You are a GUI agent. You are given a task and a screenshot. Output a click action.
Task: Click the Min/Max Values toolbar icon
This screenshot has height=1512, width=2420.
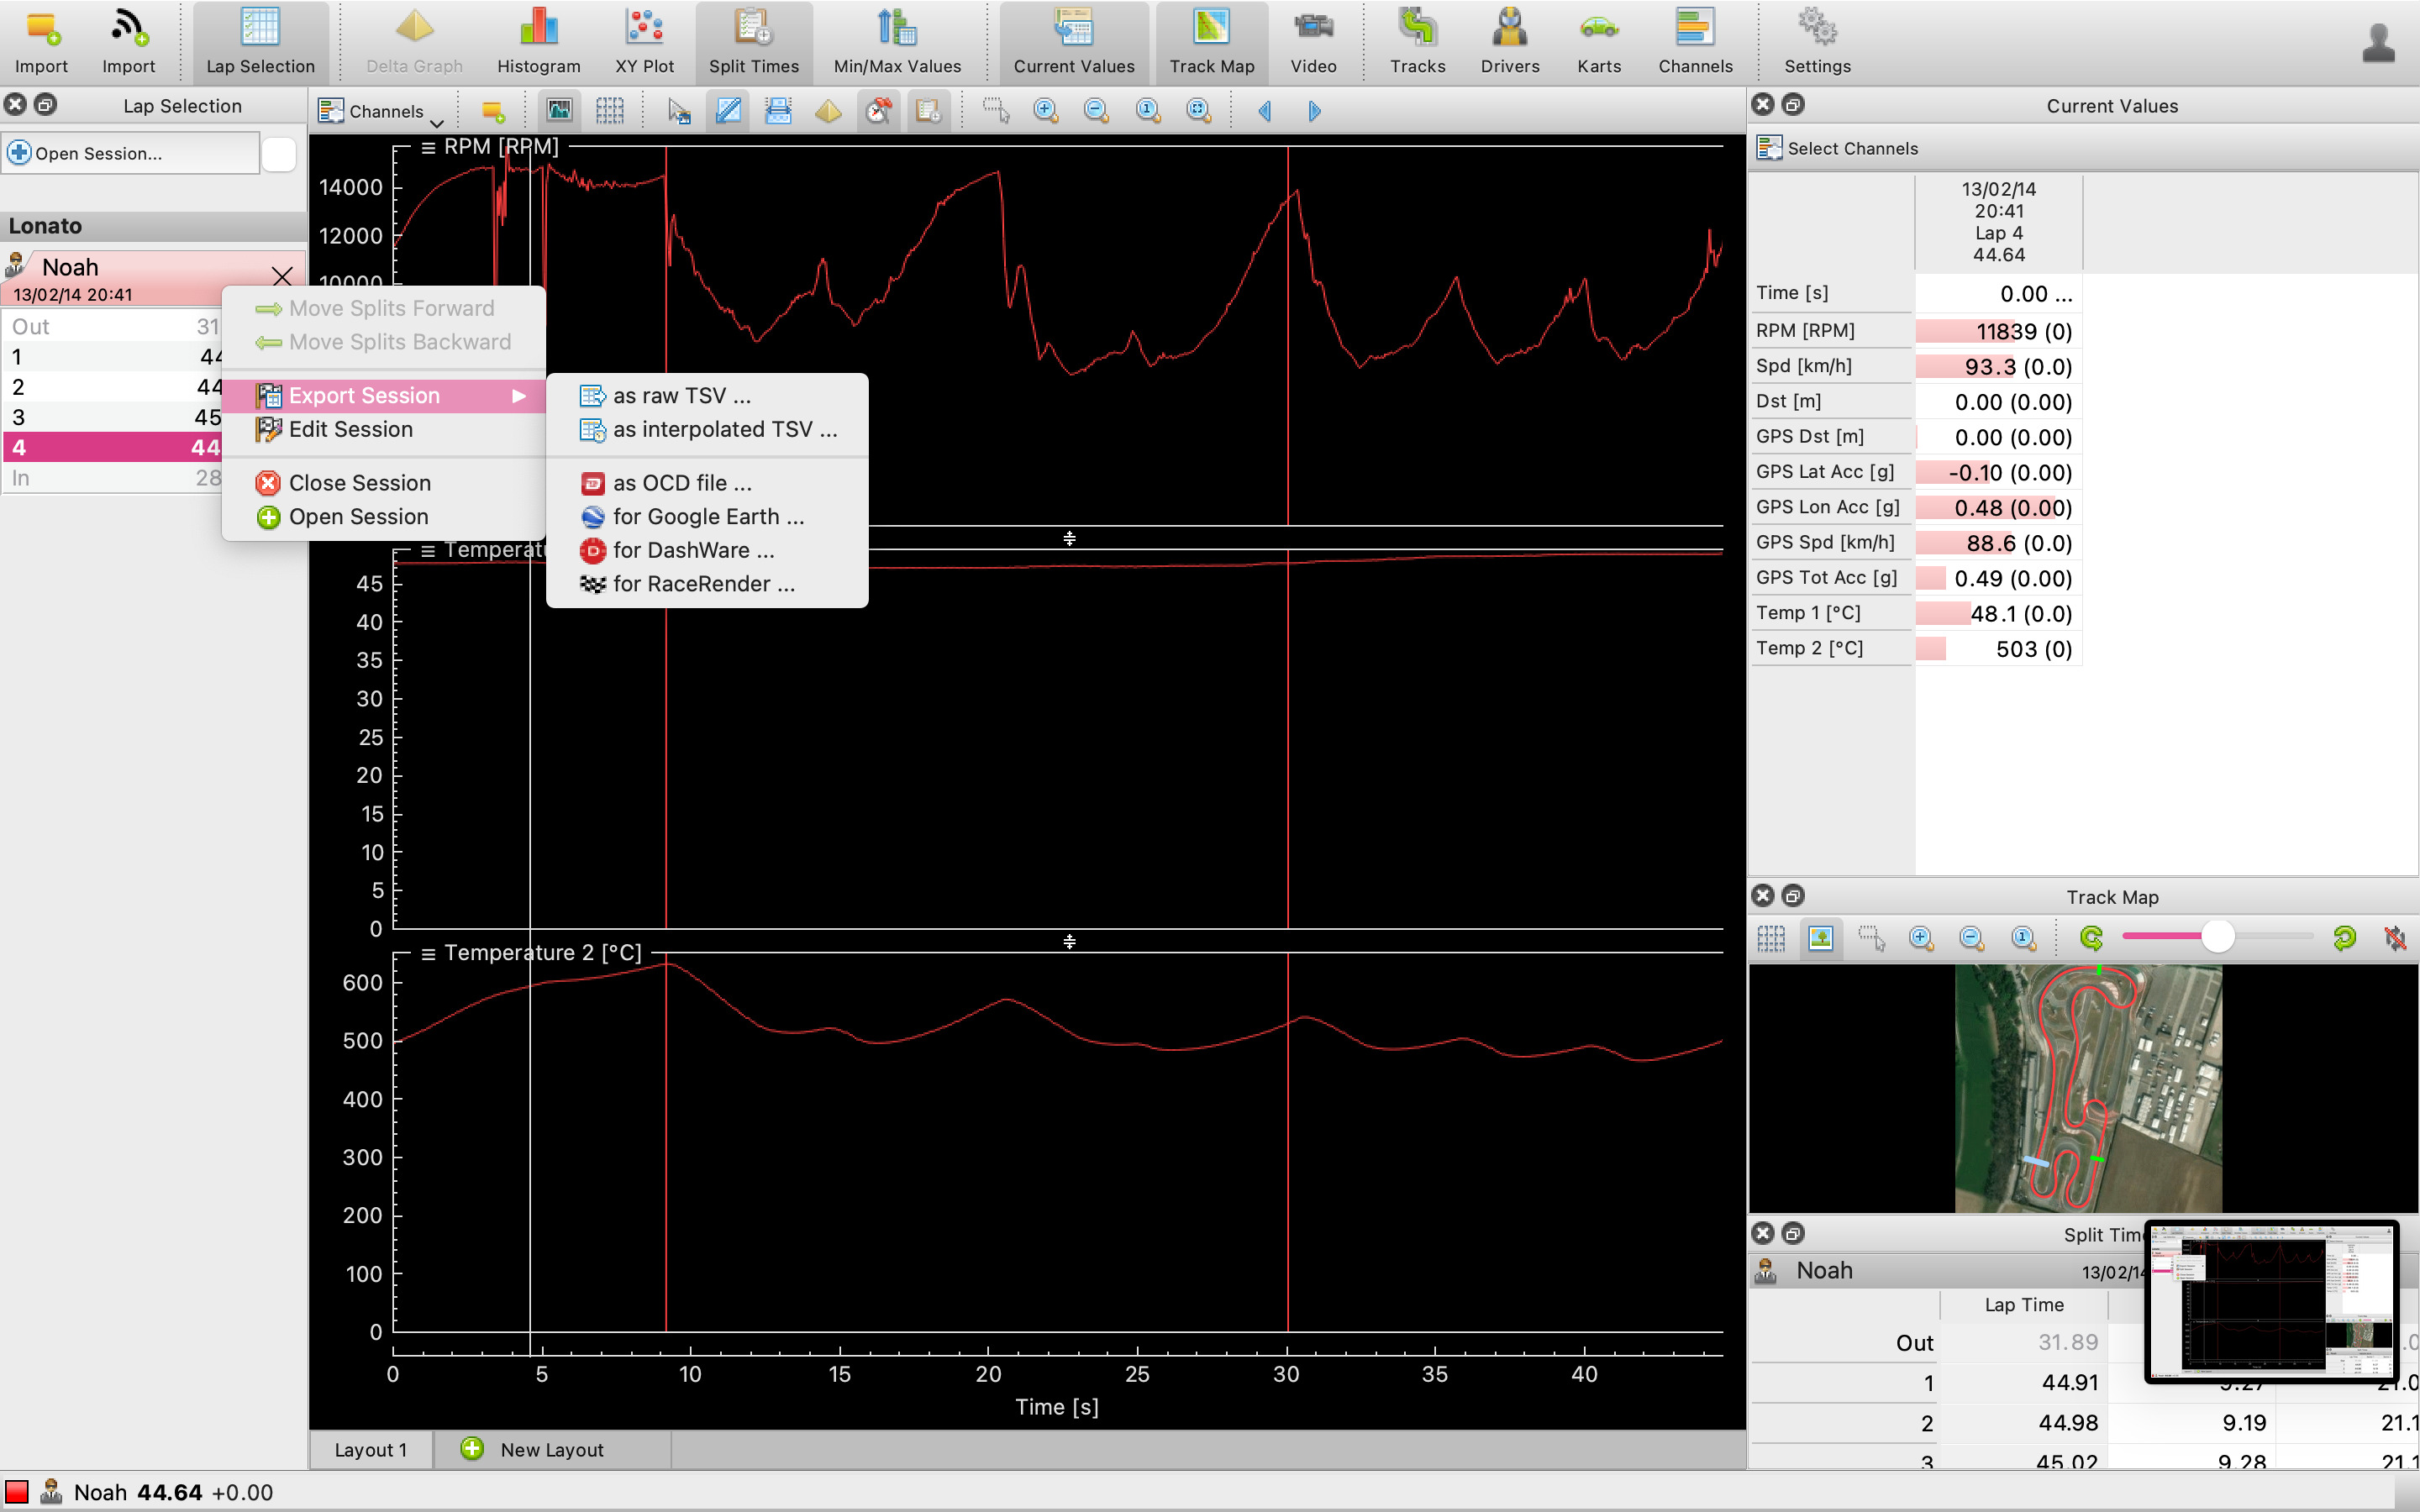[x=897, y=40]
